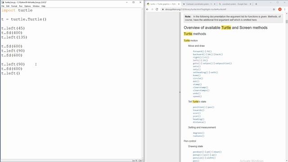Click the t.left(135) code line
The image size is (288, 162).
click(x=14, y=37)
